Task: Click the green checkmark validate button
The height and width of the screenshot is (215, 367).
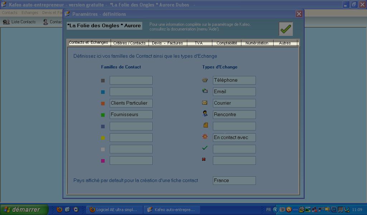Action: click(x=286, y=29)
